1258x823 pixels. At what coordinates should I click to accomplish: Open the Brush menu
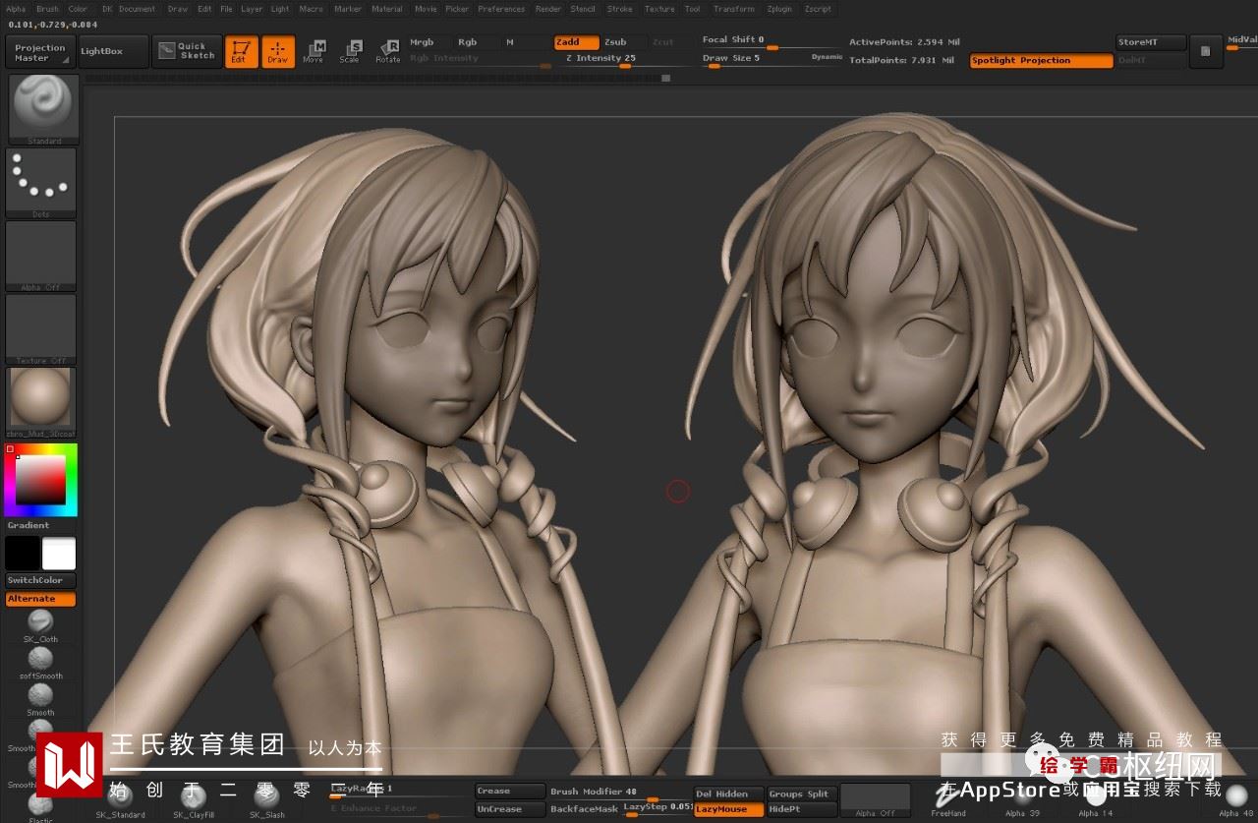pyautogui.click(x=47, y=9)
